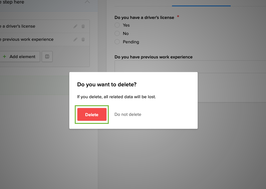Screen dimensions: 266x189
Task: Select the Pending radio button
Action: pos(117,42)
